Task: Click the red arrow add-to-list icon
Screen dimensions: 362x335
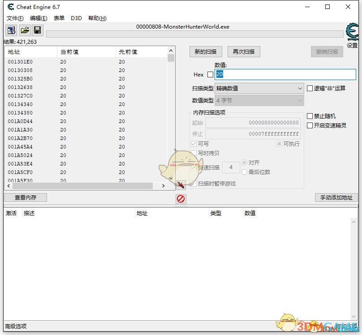Action: click(181, 185)
